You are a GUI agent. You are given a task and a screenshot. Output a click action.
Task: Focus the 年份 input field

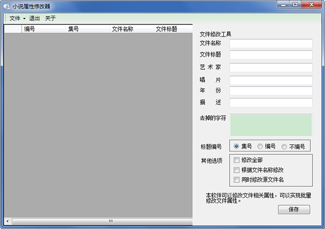(x=271, y=91)
